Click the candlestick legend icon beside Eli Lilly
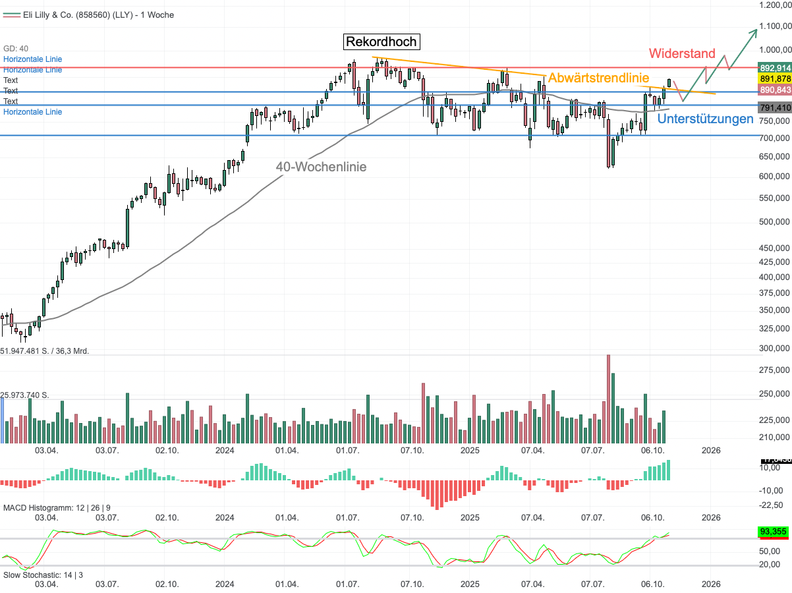Image resolution: width=792 pixels, height=593 pixels. [11, 14]
